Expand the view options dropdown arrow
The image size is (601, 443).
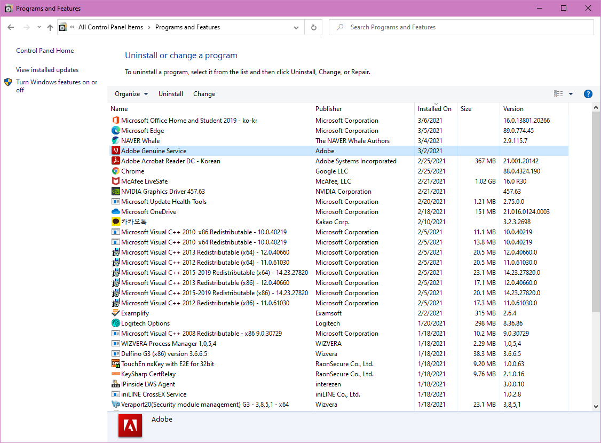(x=571, y=94)
